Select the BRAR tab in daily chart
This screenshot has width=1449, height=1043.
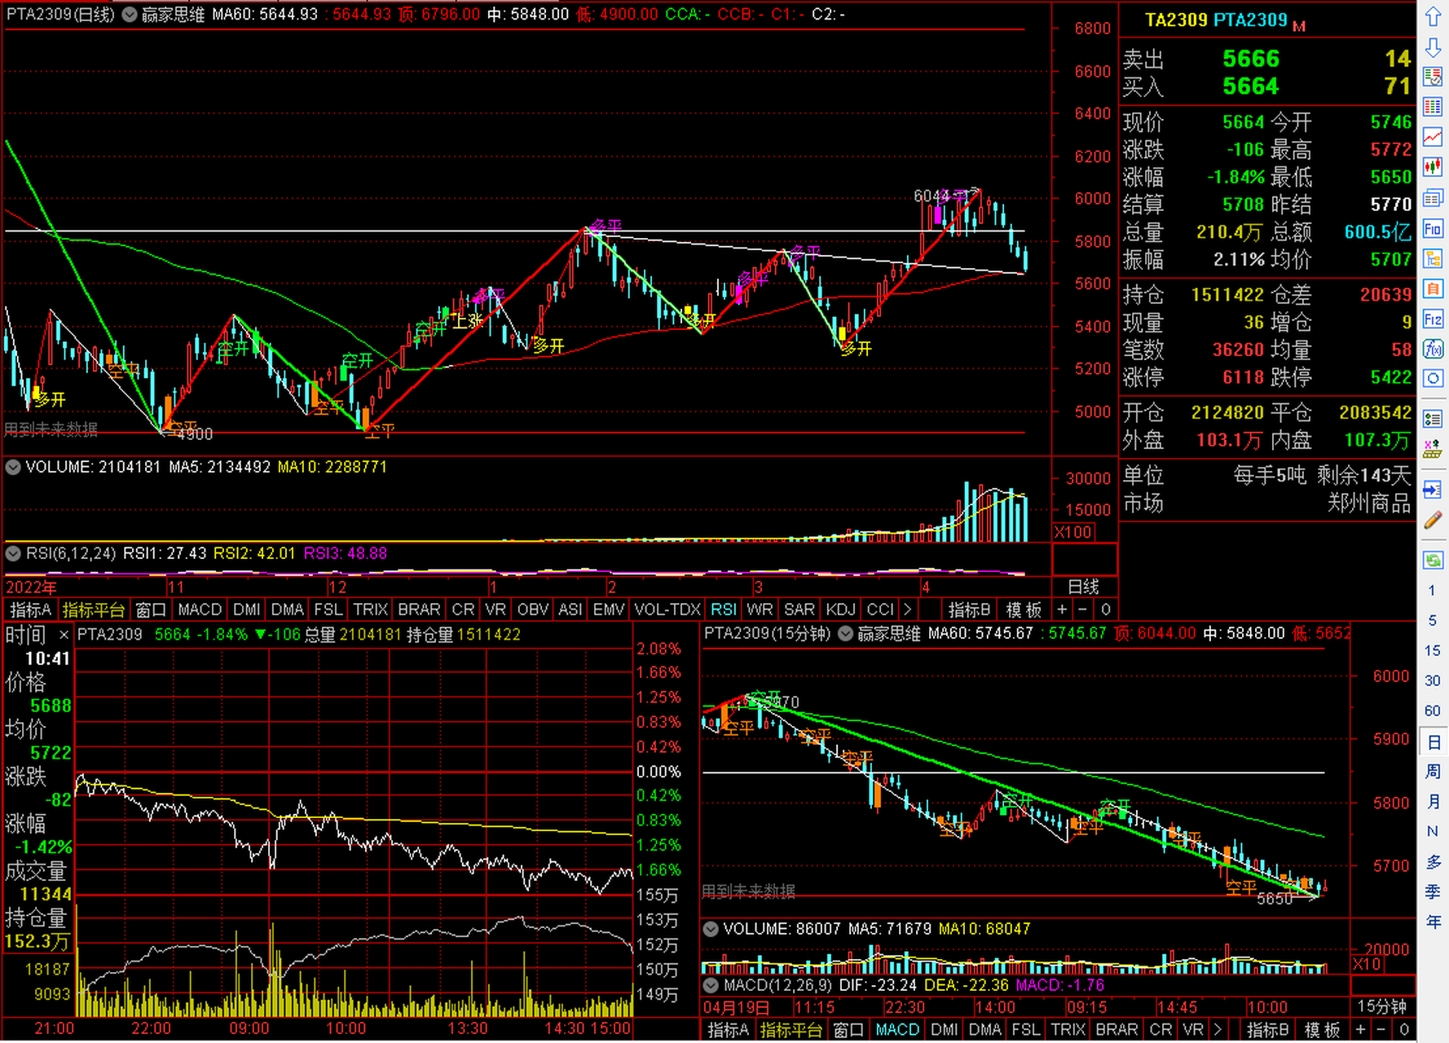coord(419,610)
